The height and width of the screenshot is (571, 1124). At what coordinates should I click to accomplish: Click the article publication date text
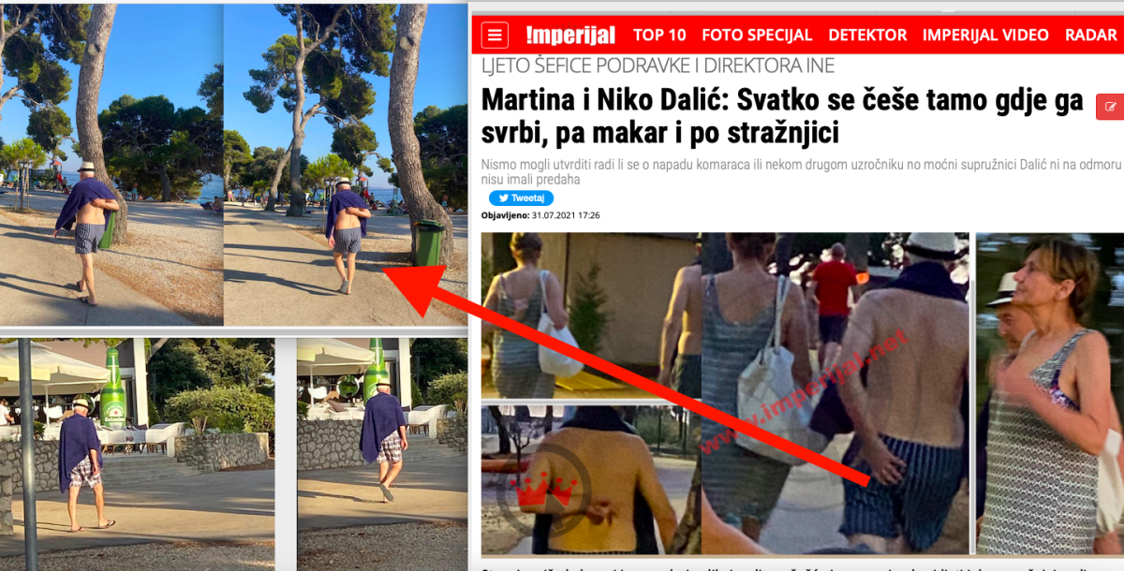(x=540, y=215)
